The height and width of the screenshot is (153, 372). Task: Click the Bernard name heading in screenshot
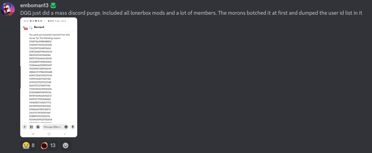[x=39, y=27]
